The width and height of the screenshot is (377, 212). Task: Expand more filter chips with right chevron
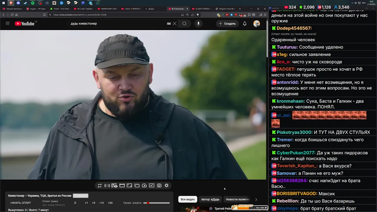256,199
